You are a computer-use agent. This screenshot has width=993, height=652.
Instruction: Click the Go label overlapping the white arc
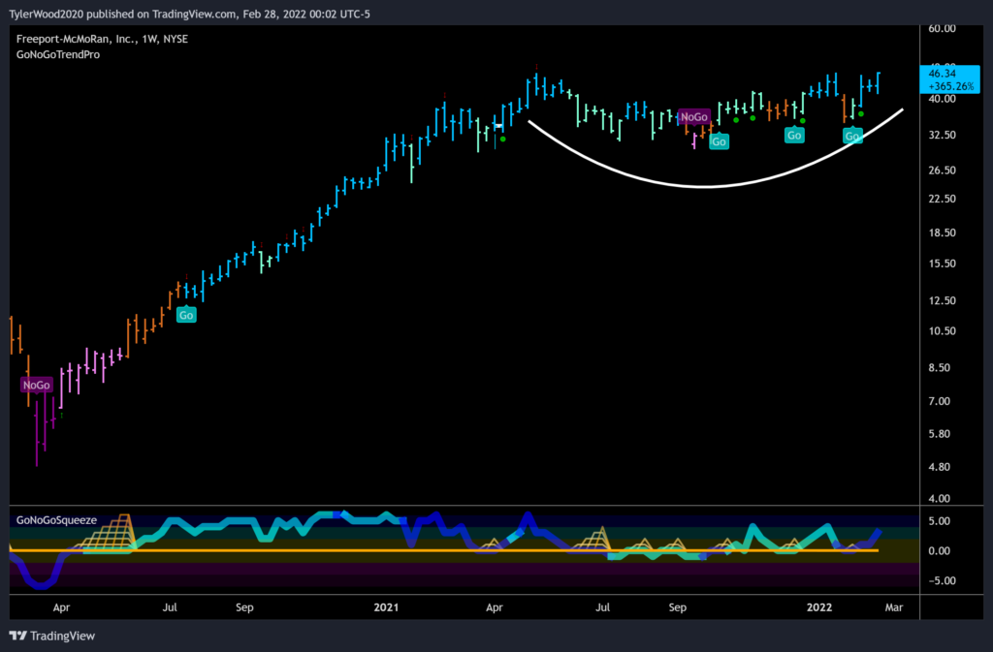[852, 136]
